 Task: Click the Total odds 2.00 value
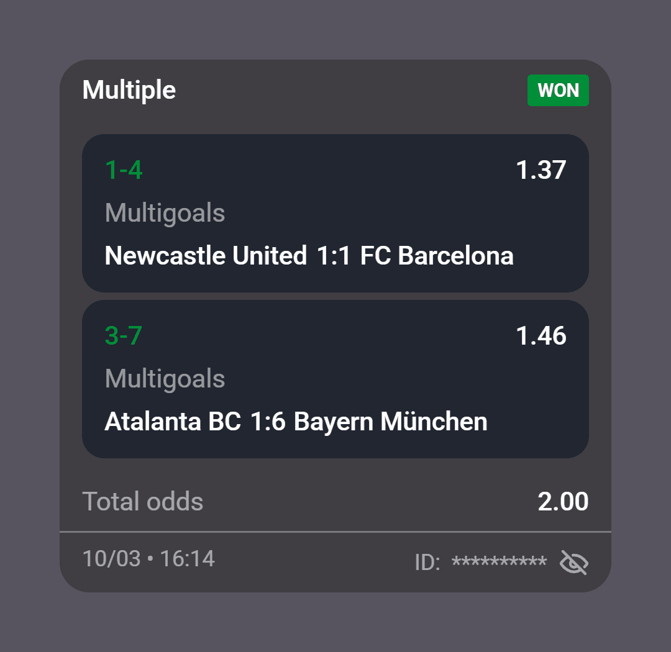(x=563, y=501)
